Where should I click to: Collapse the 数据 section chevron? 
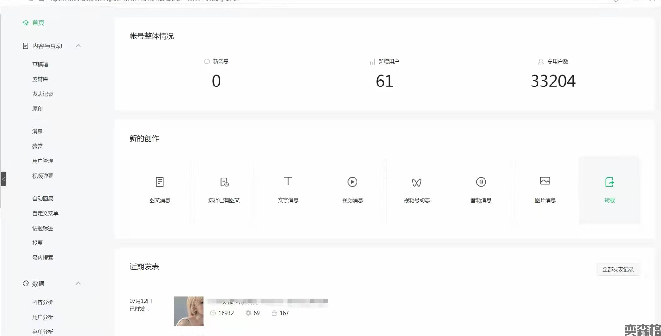pyautogui.click(x=78, y=283)
